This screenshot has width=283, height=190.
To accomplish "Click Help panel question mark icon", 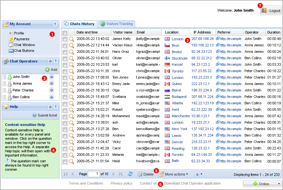I will click(56, 107).
